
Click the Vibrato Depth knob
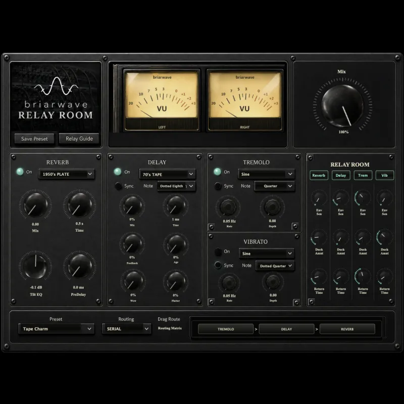(x=273, y=282)
